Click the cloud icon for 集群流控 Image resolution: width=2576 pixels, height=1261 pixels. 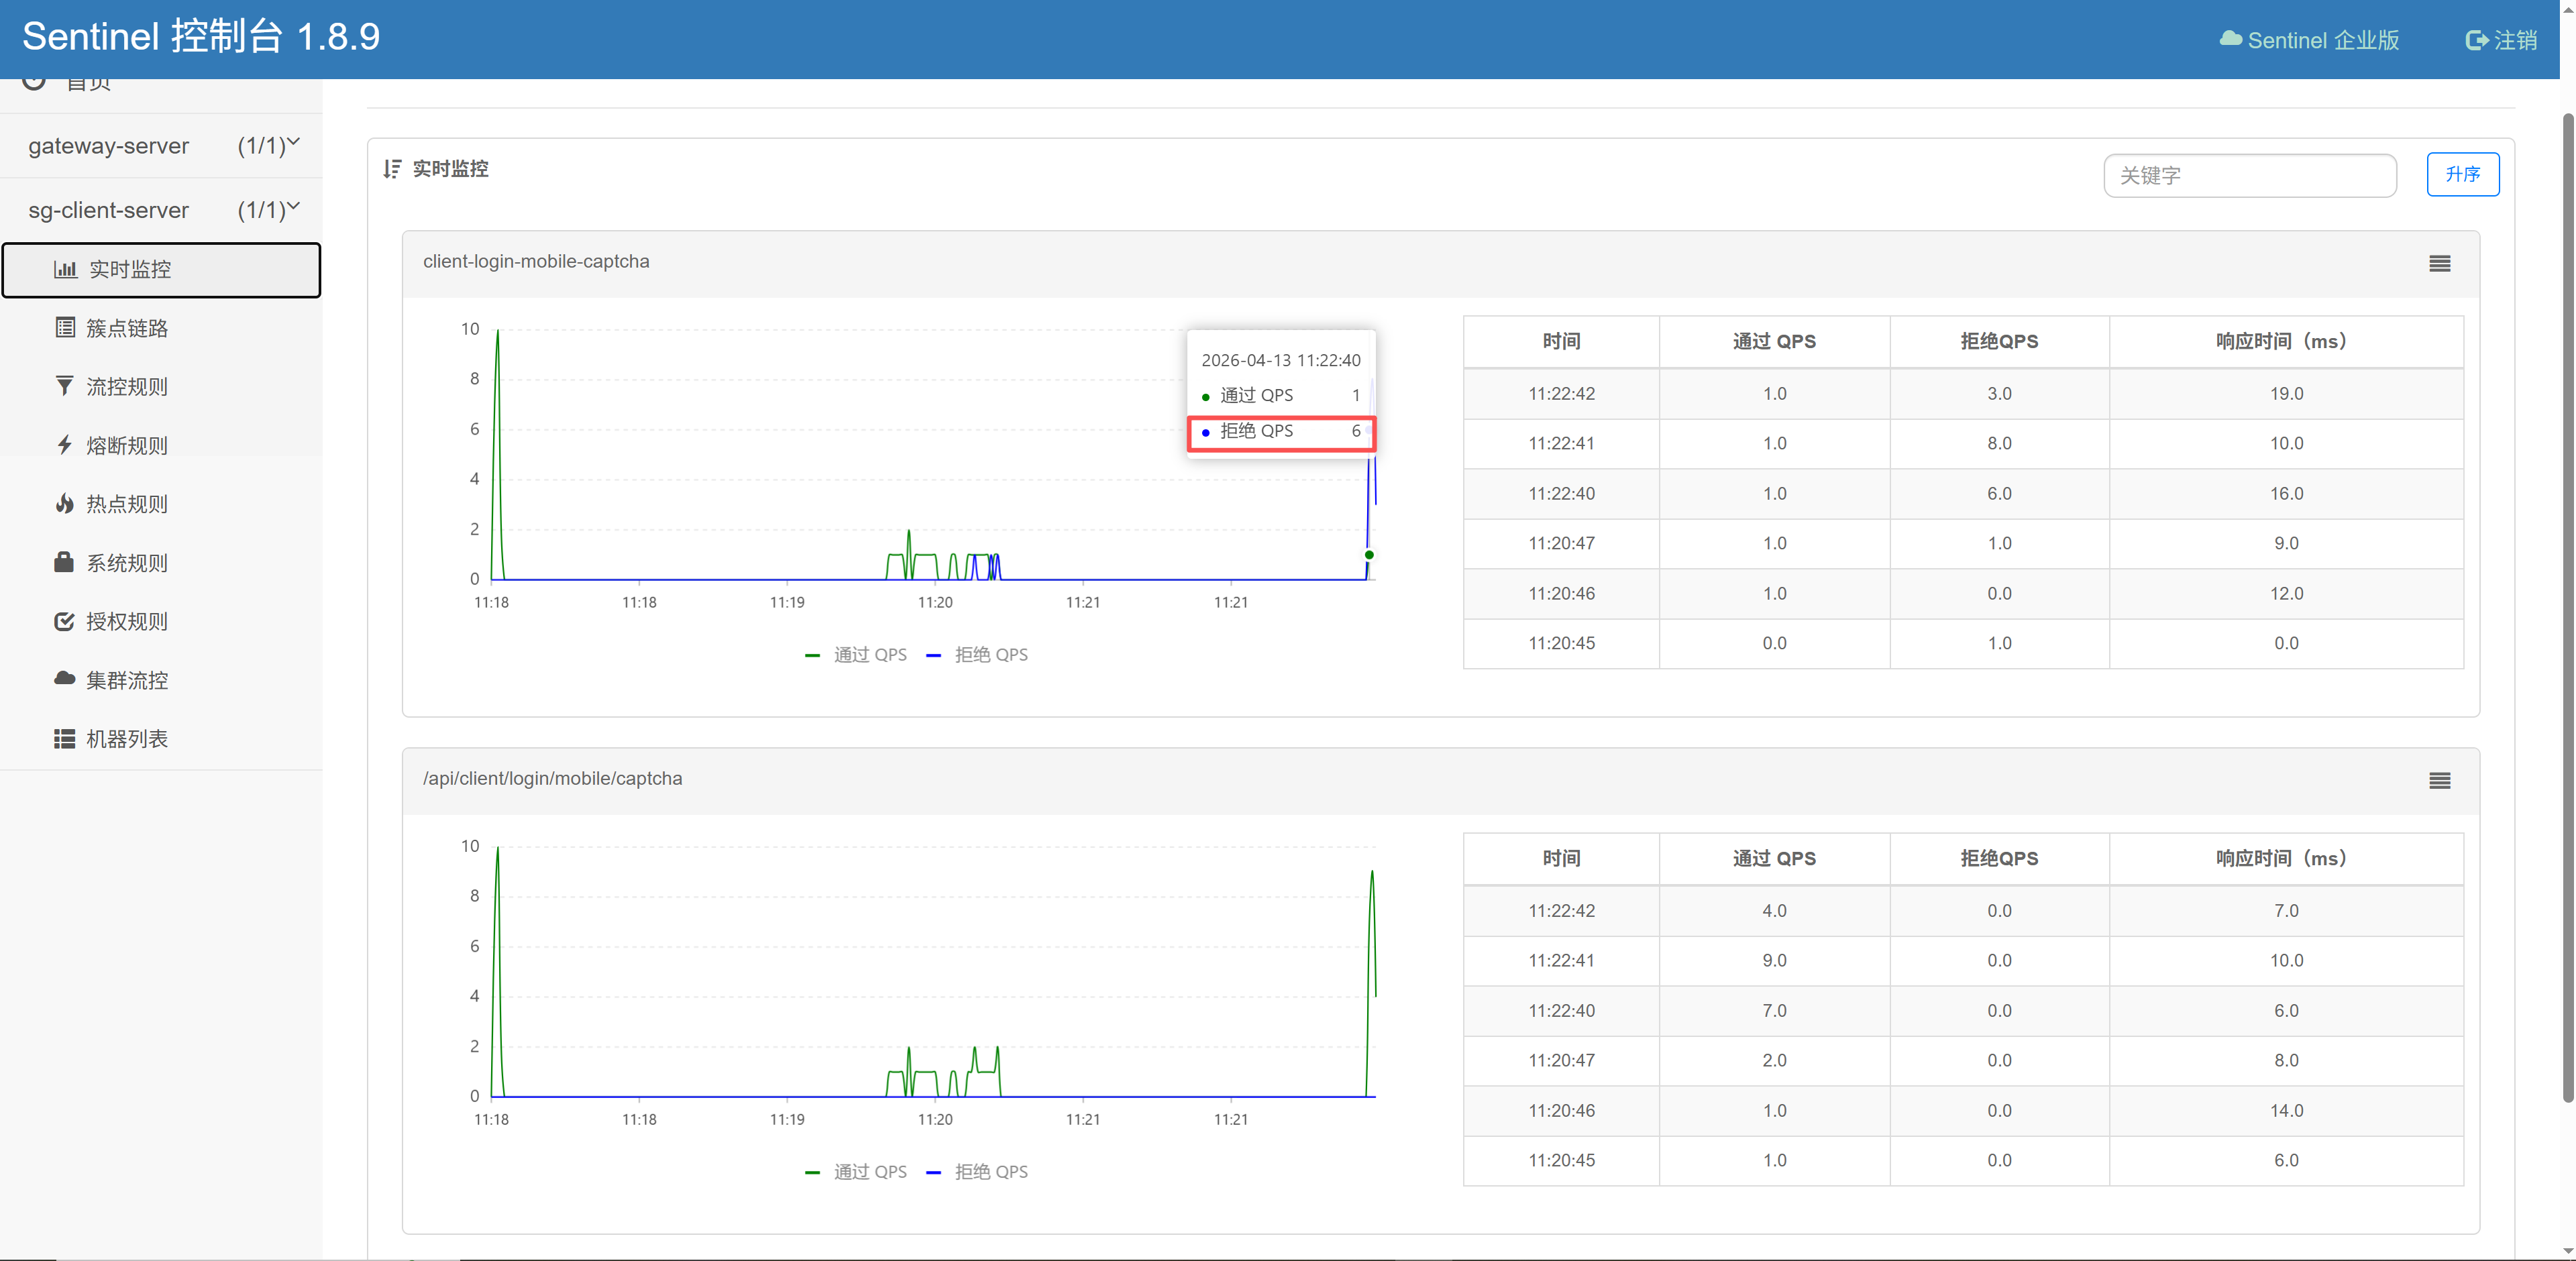point(65,679)
